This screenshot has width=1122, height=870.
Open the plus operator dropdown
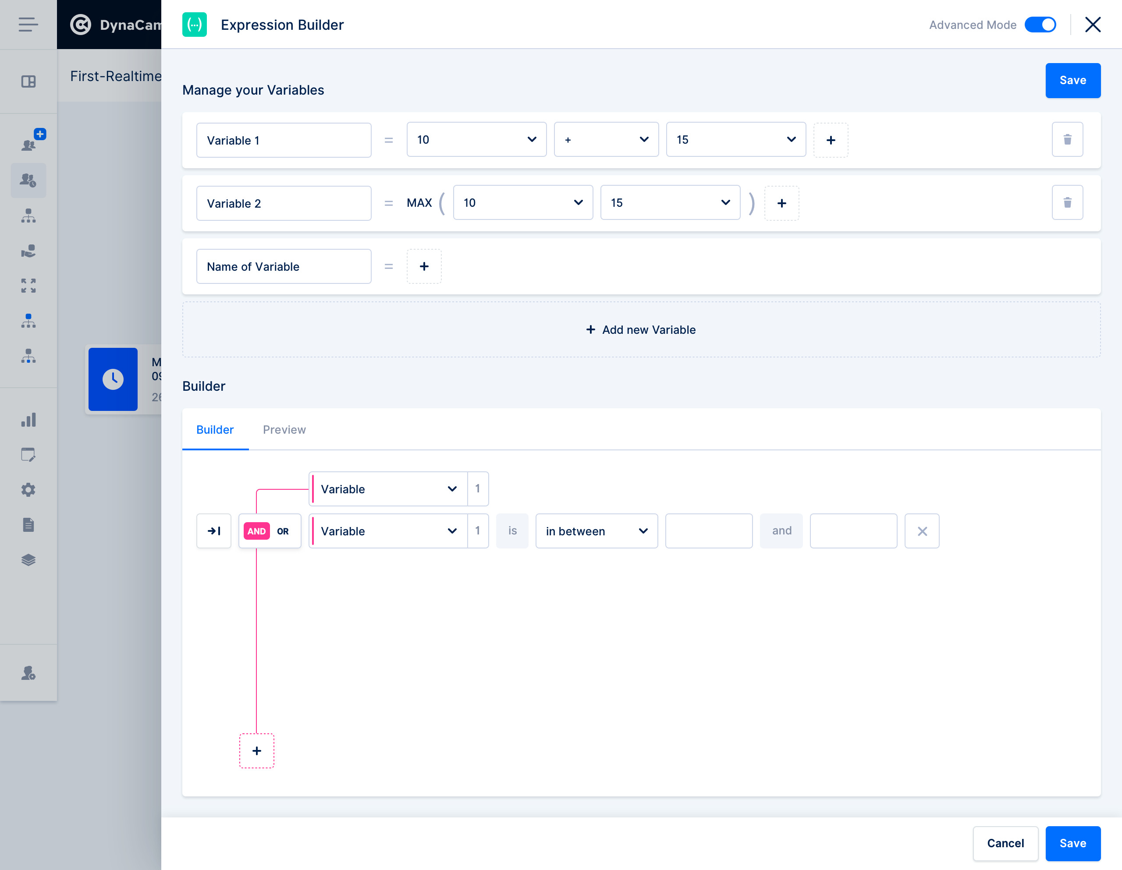606,140
